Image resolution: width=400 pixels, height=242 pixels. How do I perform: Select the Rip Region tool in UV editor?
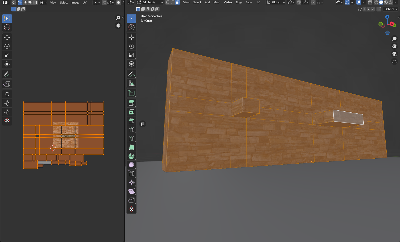[x=7, y=84]
